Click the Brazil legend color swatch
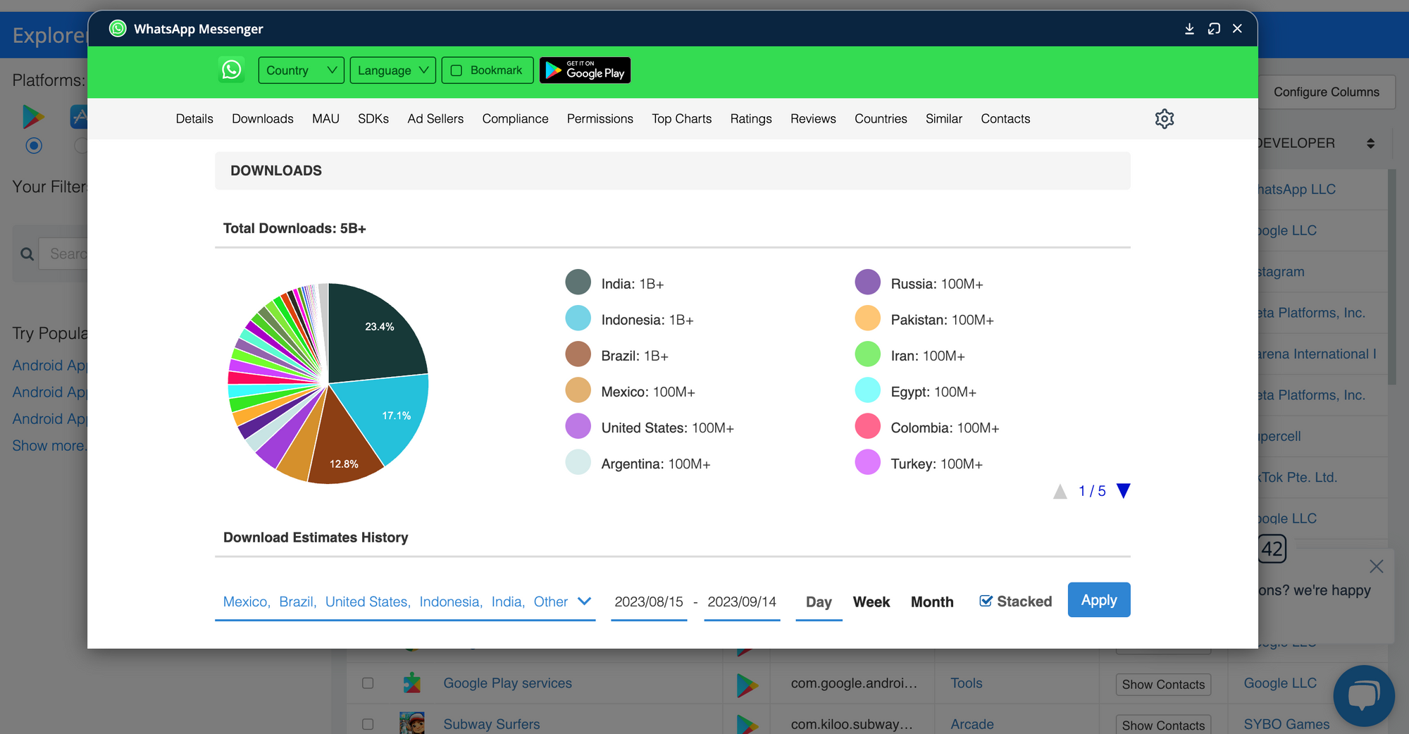1409x734 pixels. tap(578, 354)
